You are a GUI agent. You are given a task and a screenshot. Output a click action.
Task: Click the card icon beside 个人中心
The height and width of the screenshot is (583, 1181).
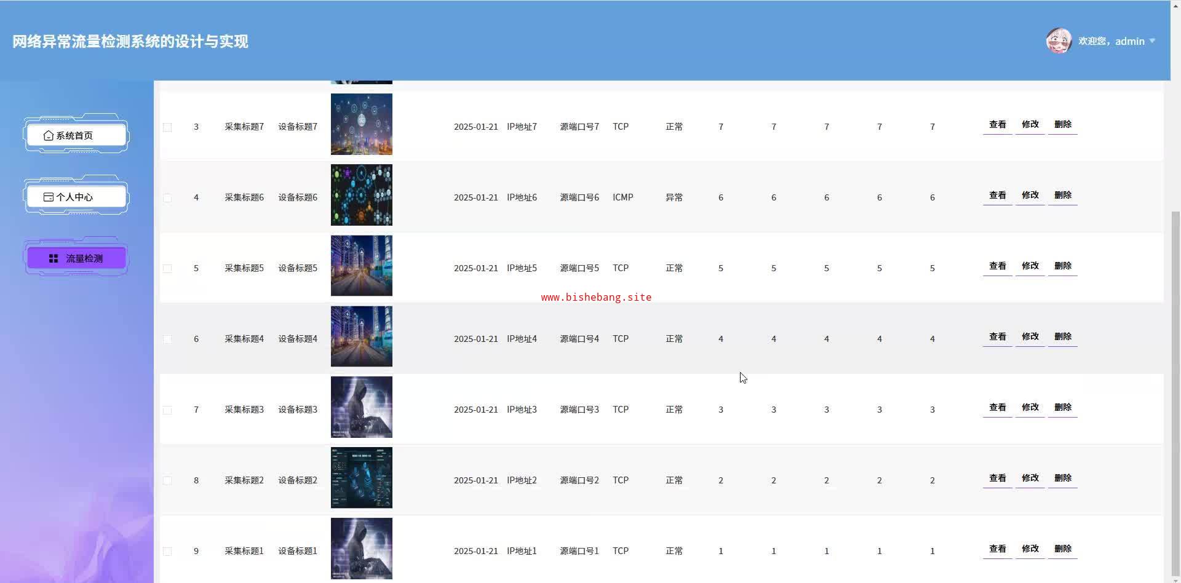[49, 197]
